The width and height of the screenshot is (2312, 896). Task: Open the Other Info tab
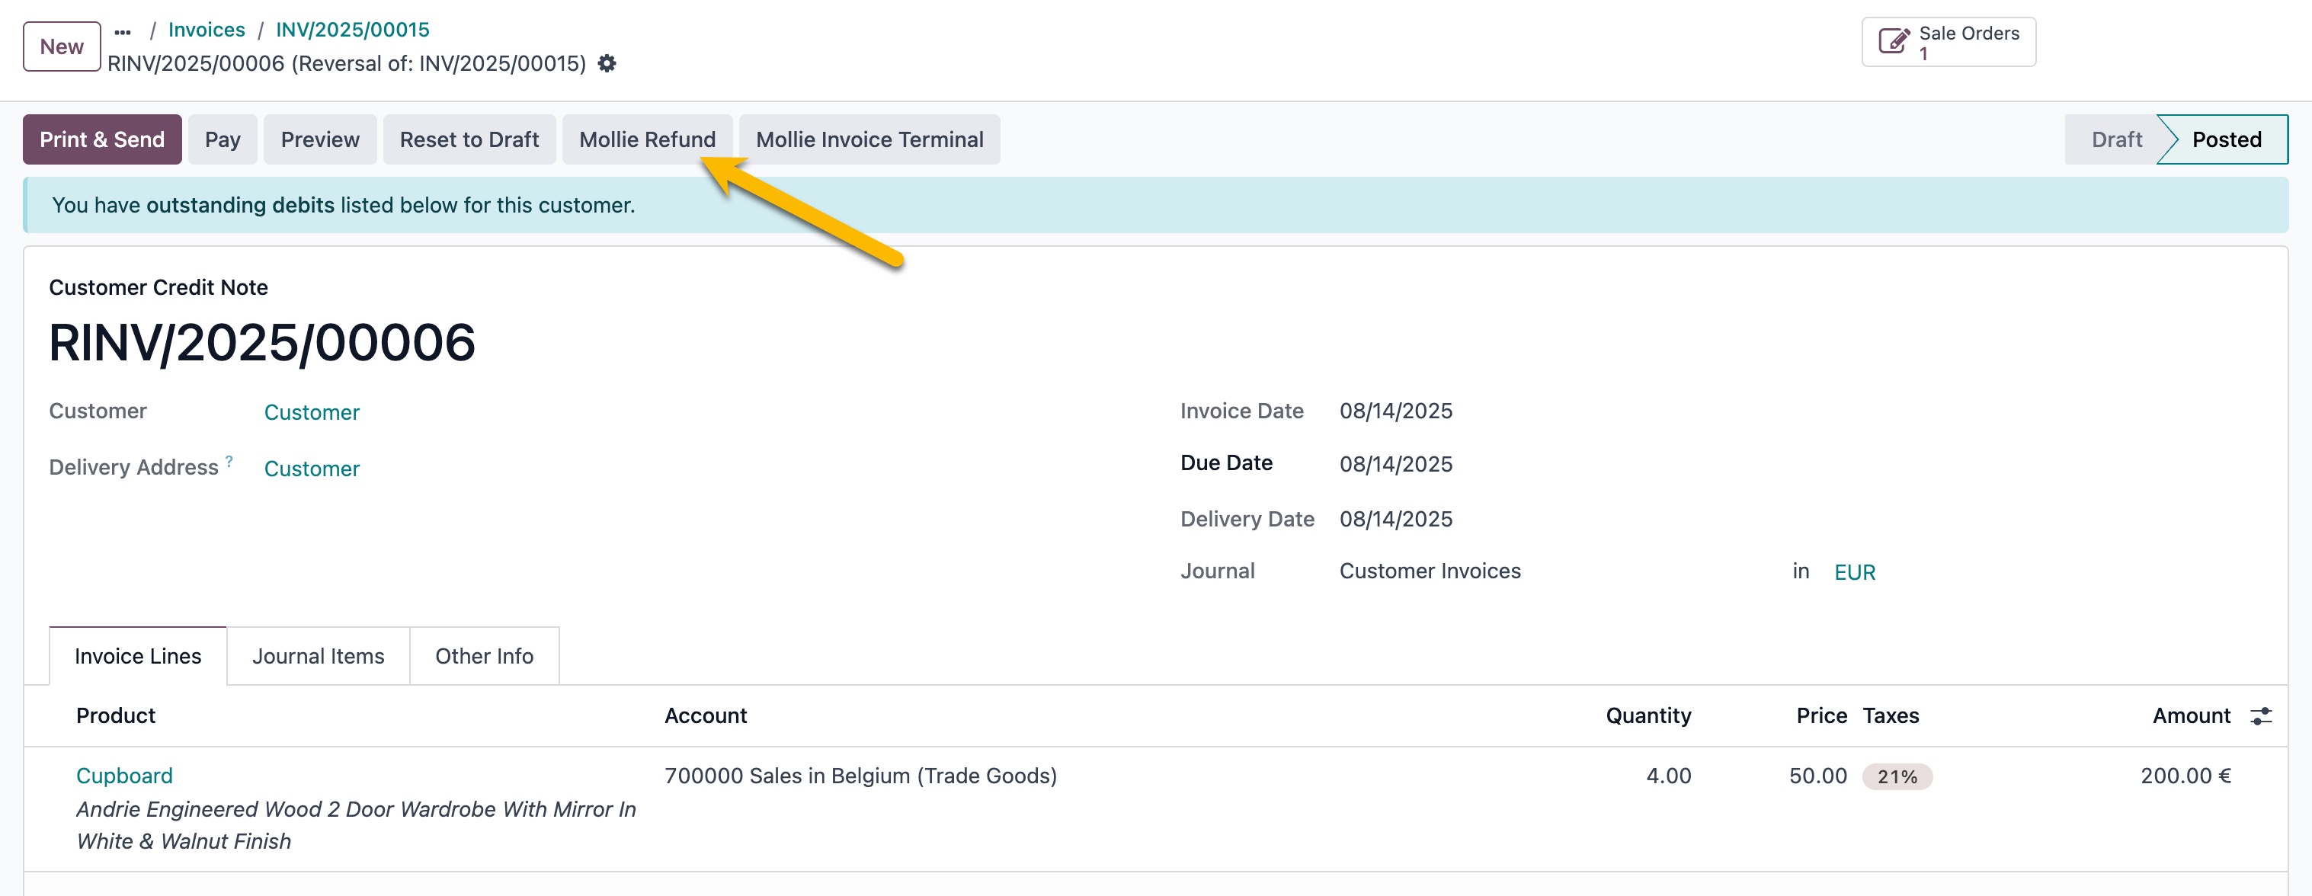(x=484, y=656)
